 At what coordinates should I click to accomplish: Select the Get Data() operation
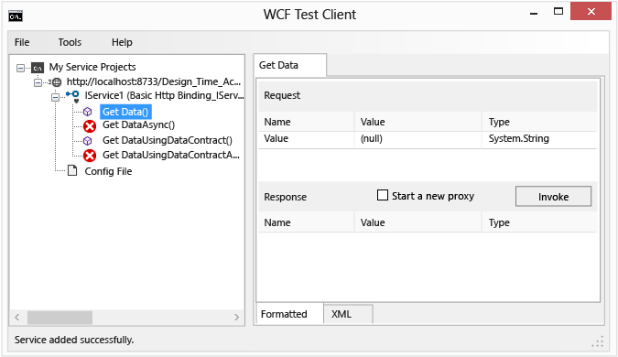[x=125, y=112]
